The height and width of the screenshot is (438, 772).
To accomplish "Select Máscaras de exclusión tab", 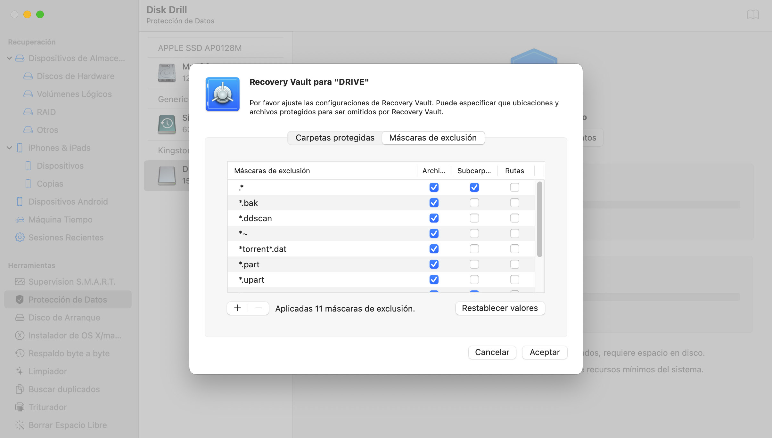I will pyautogui.click(x=433, y=137).
